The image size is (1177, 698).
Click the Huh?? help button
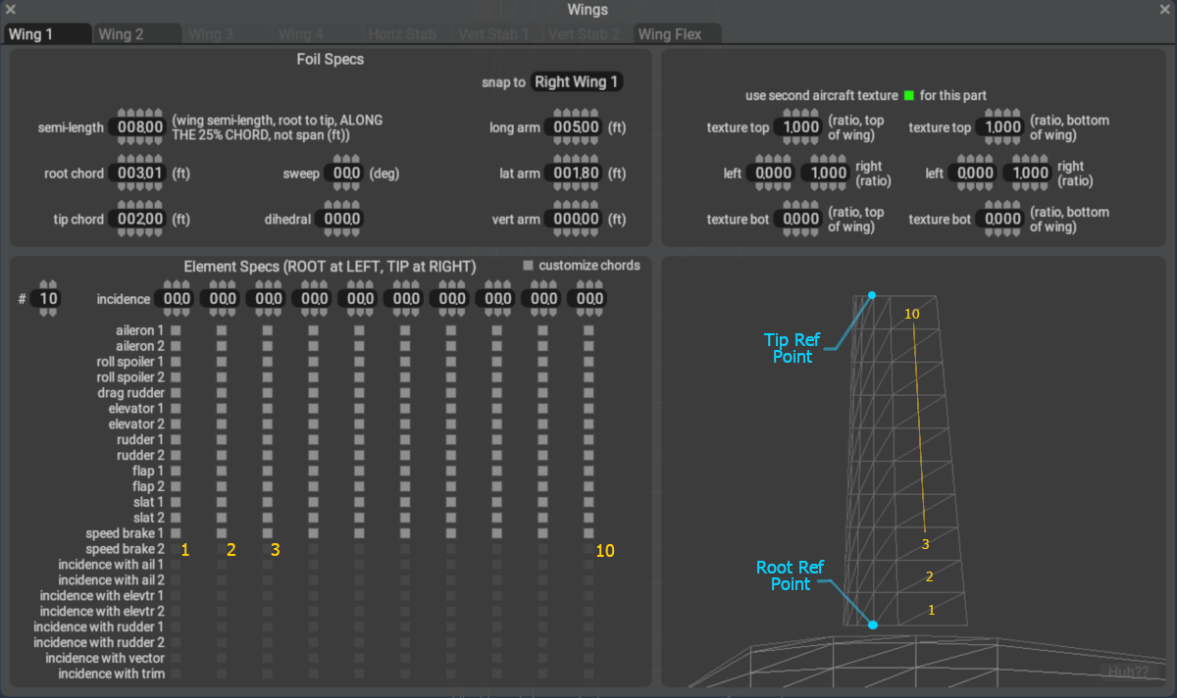(1128, 672)
